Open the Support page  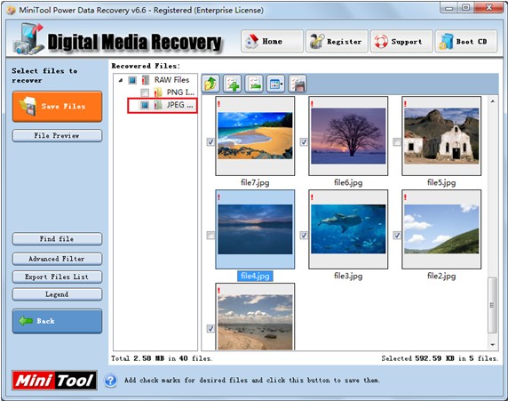pos(401,41)
